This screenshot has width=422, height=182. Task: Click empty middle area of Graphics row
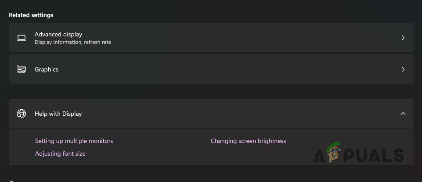click(220, 69)
